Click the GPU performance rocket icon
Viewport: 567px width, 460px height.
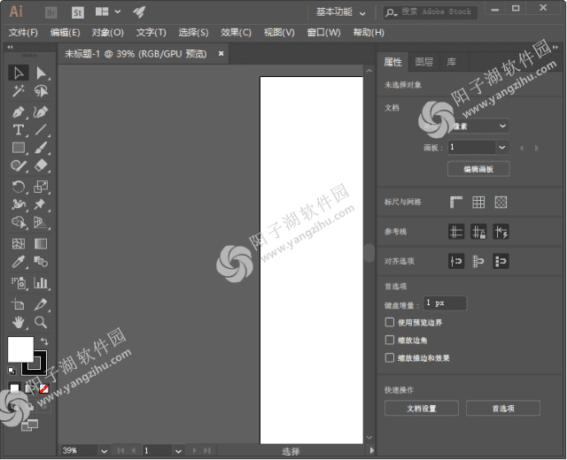pos(139,11)
